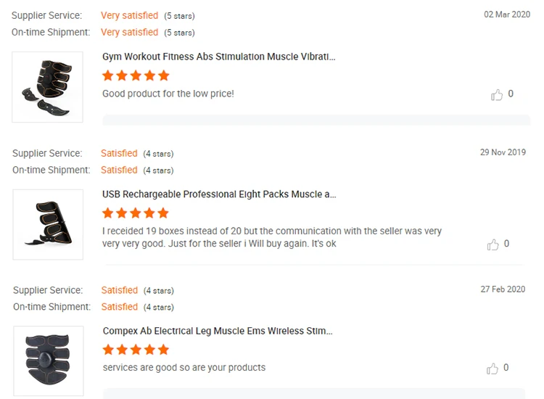Click the star rating of Gym Workout review

click(136, 75)
